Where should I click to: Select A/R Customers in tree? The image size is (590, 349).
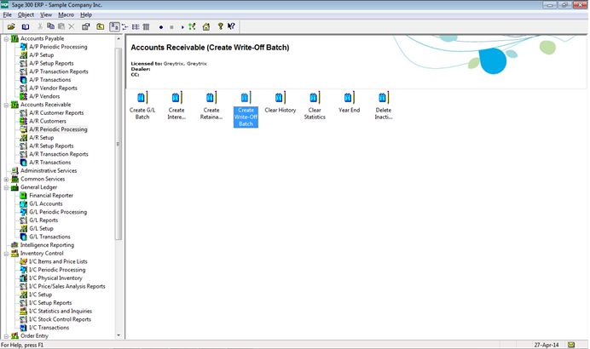(x=48, y=122)
